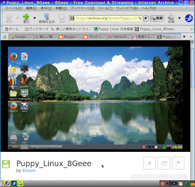This screenshot has width=195, height=187.
Task: Click the ホーム bookmark toolbar button
Action: (x=12, y=29)
